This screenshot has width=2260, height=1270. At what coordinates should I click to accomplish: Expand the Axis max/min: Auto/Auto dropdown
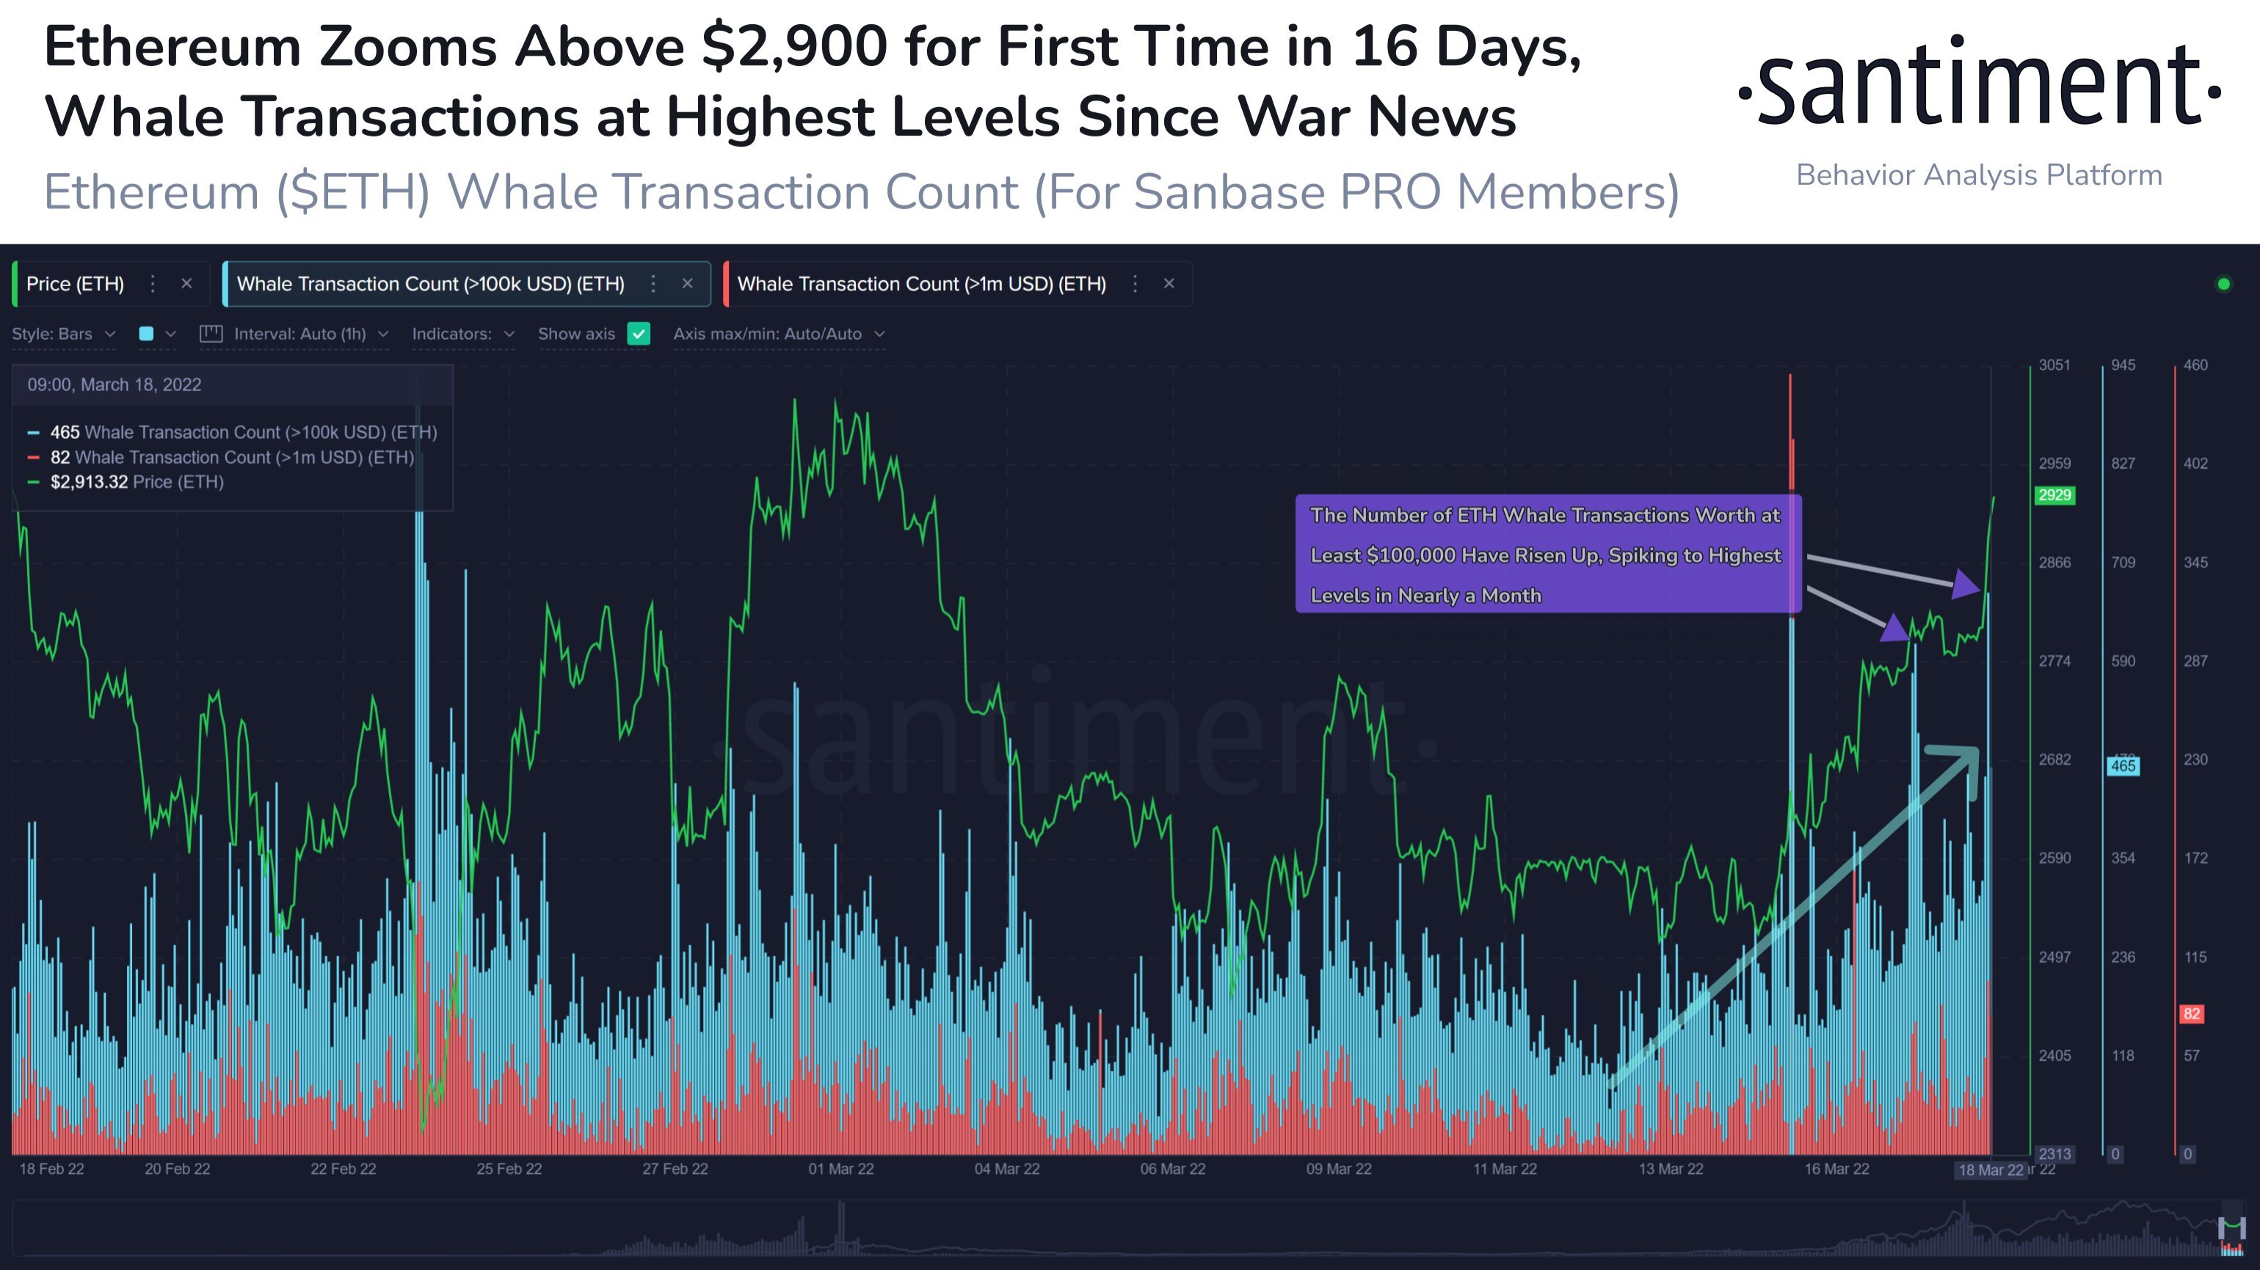coord(777,334)
